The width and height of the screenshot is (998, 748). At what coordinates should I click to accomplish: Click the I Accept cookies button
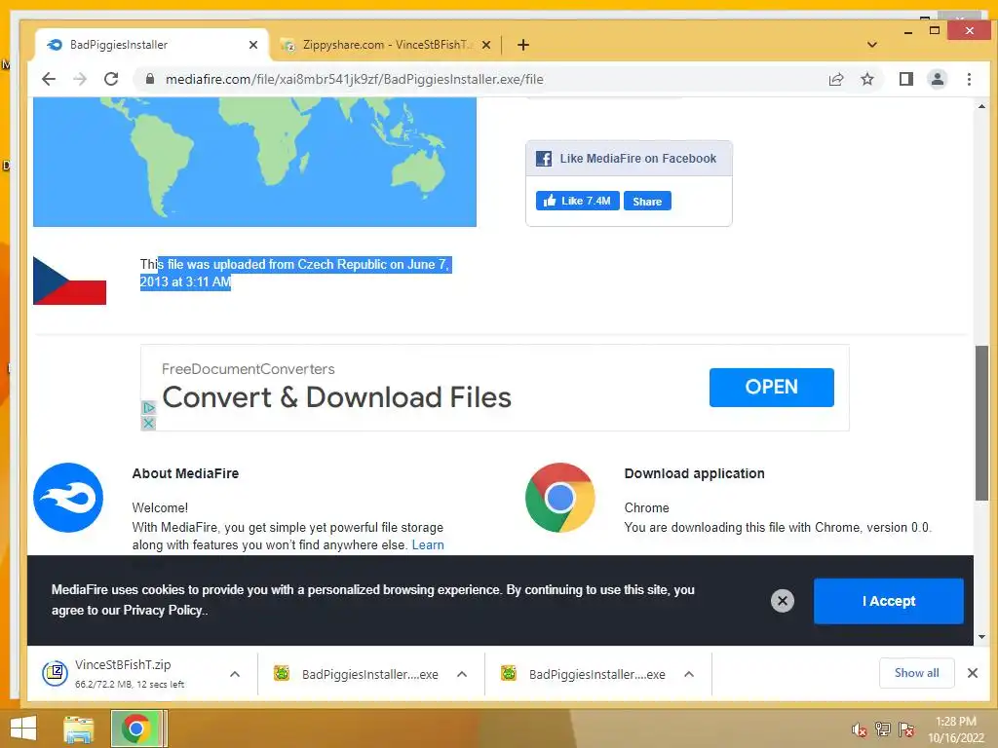[x=889, y=601]
